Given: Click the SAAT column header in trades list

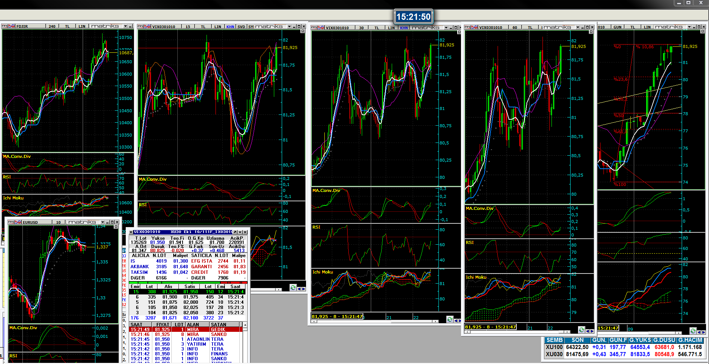Looking at the screenshot, I should (x=137, y=324).
